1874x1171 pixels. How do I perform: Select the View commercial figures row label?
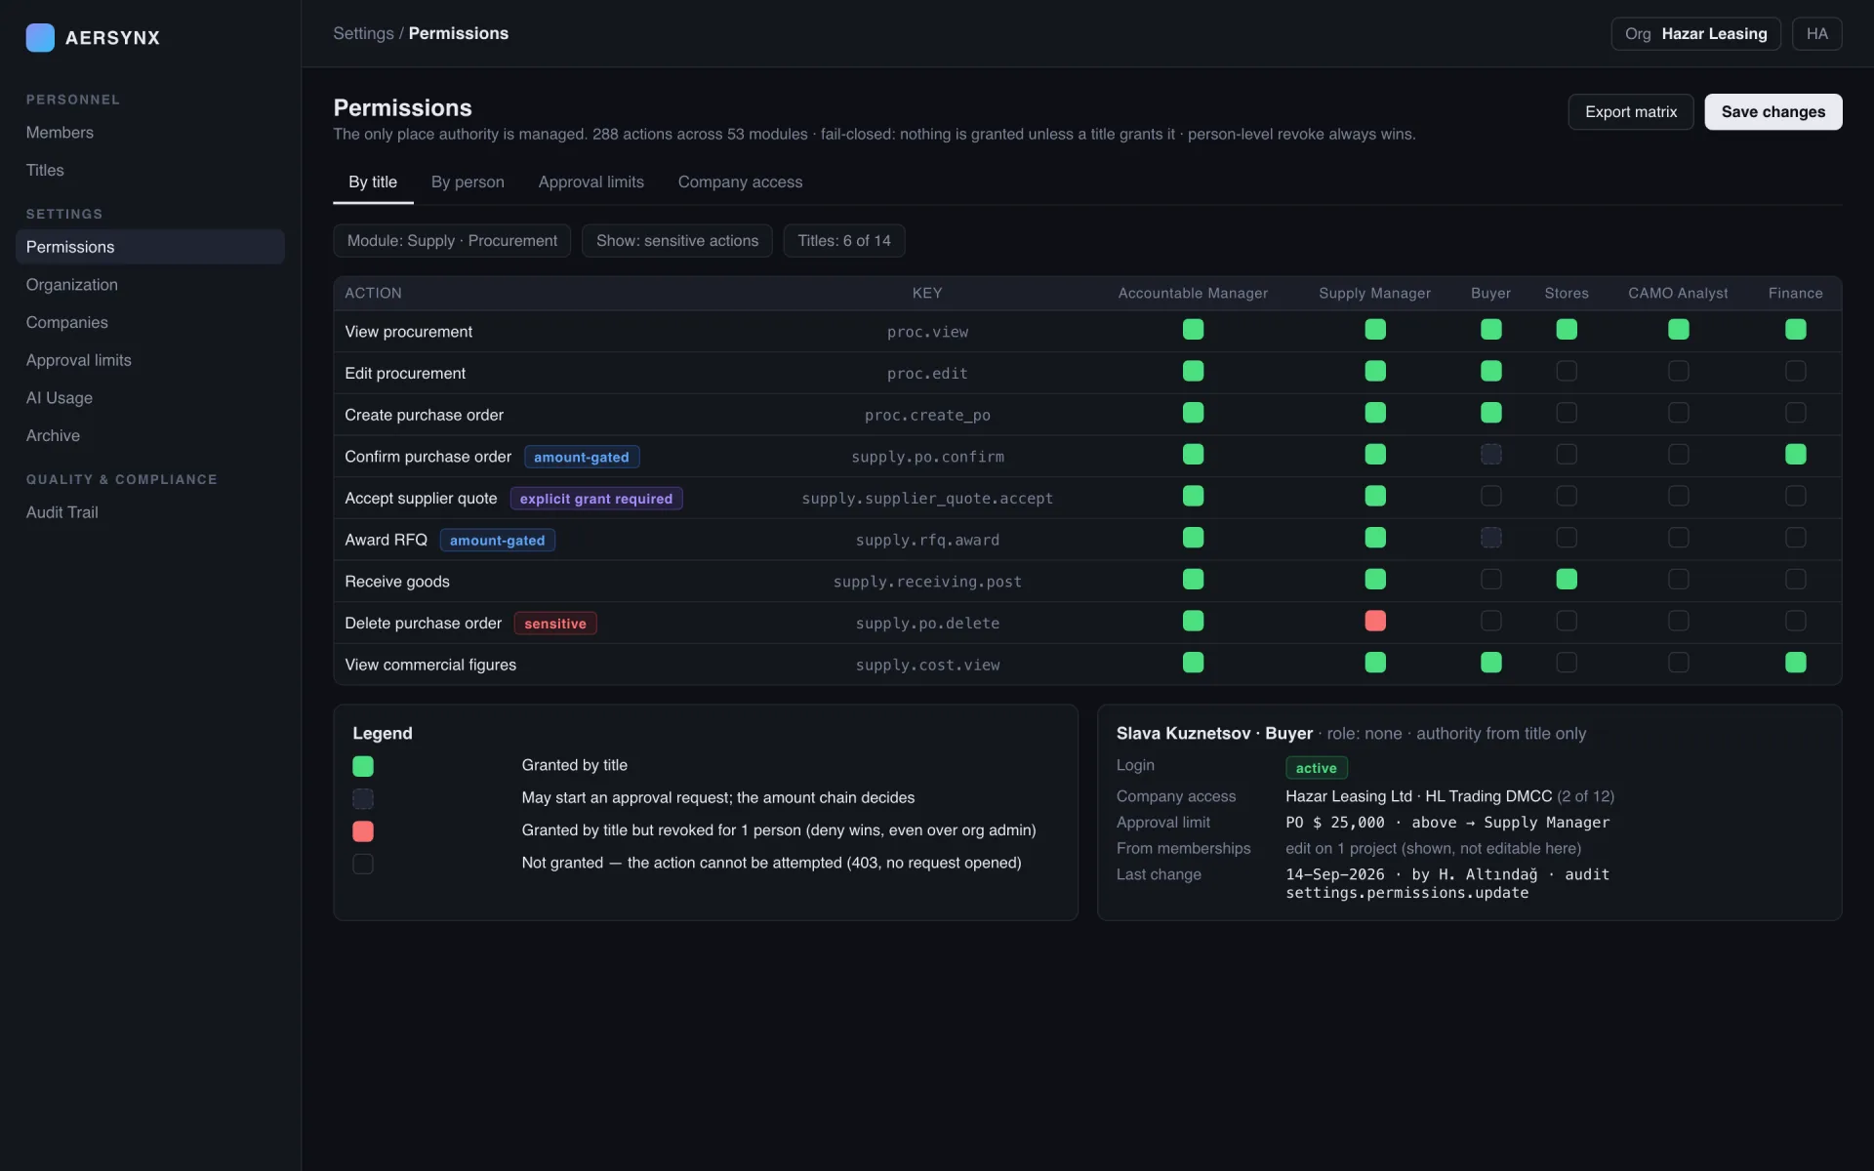[430, 665]
